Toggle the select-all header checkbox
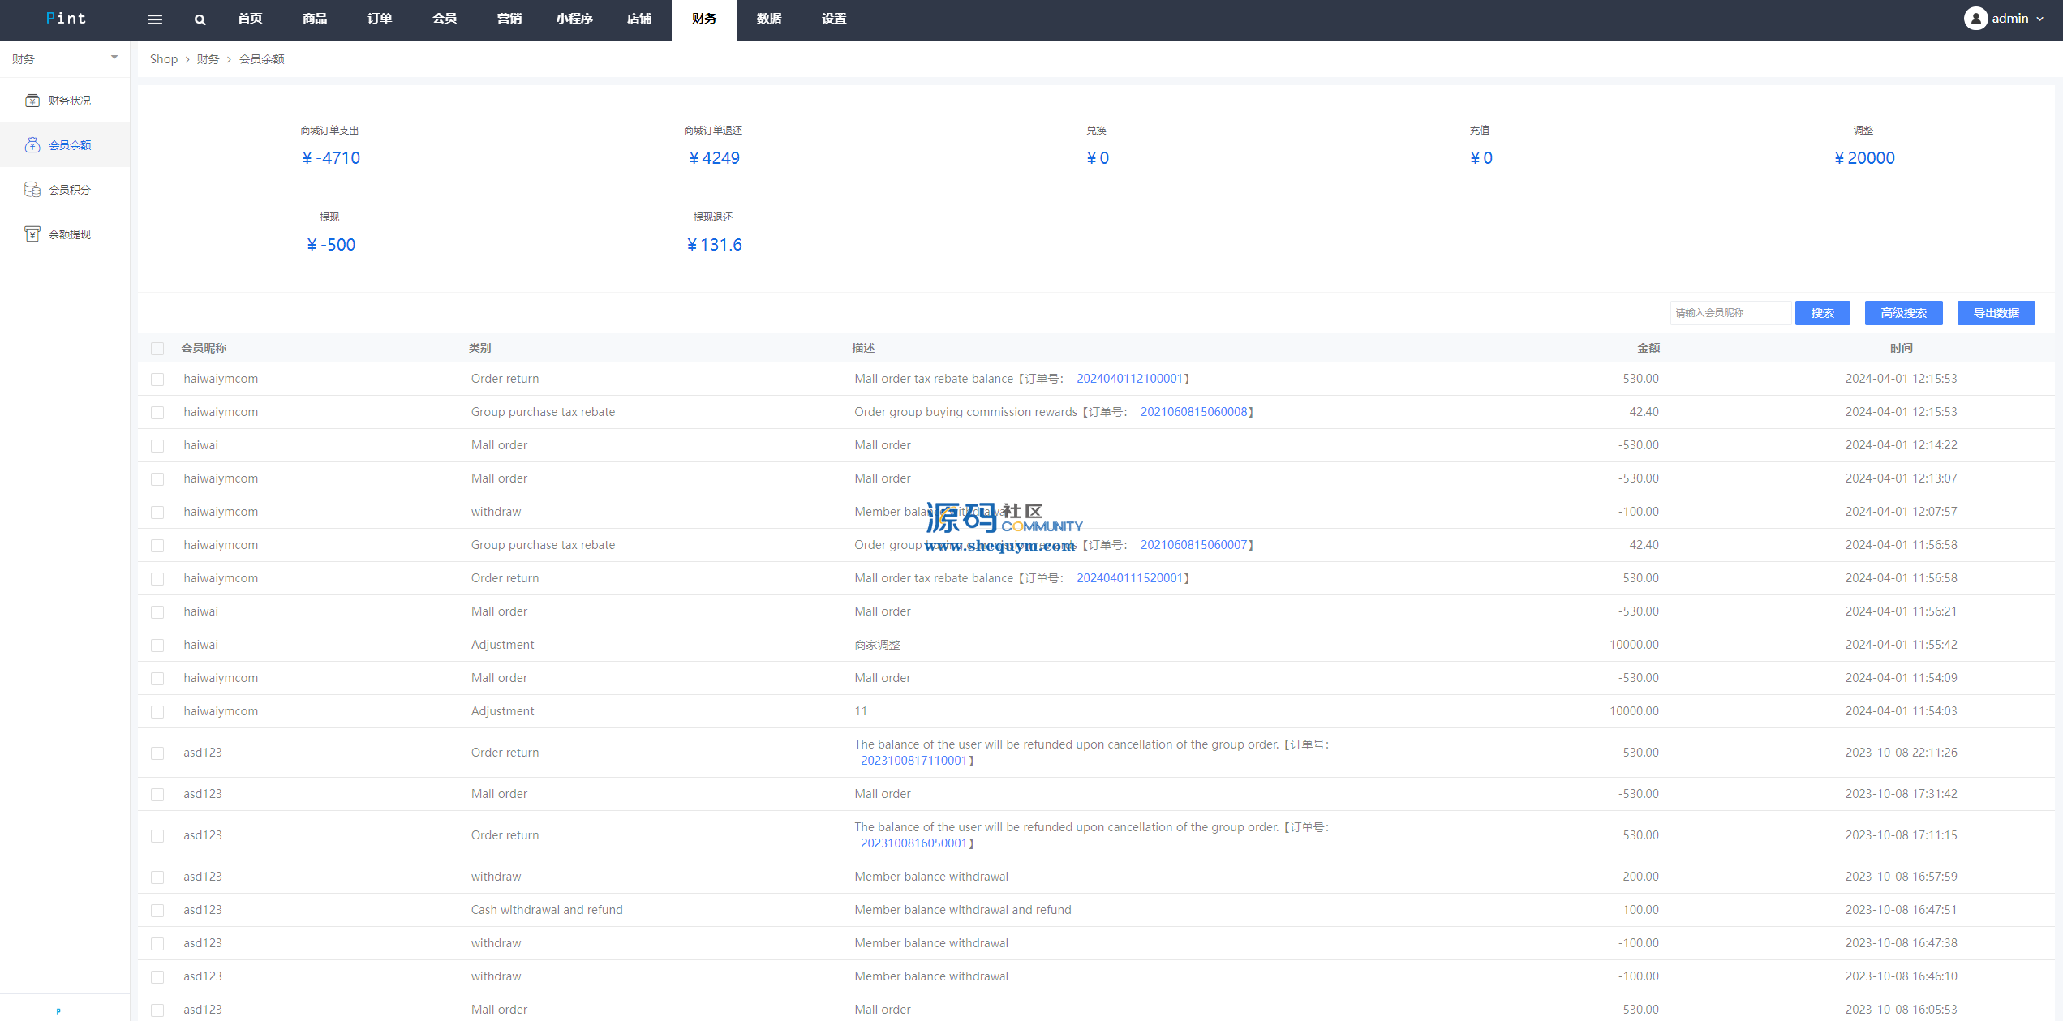Viewport: 2063px width, 1021px height. [157, 349]
